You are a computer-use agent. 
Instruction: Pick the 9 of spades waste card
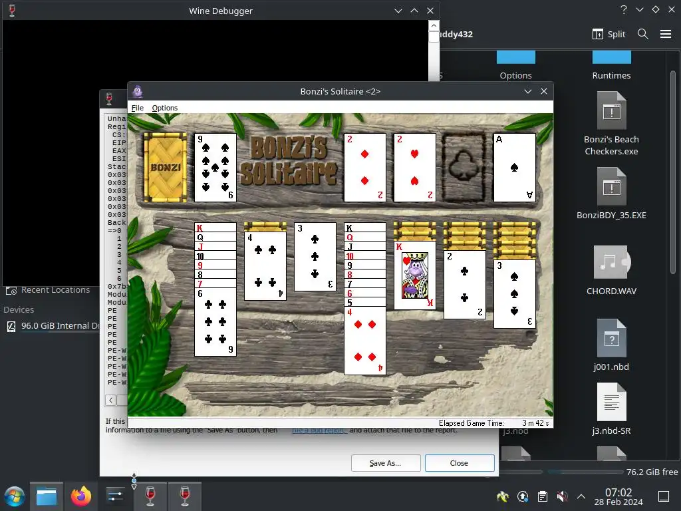pos(215,167)
